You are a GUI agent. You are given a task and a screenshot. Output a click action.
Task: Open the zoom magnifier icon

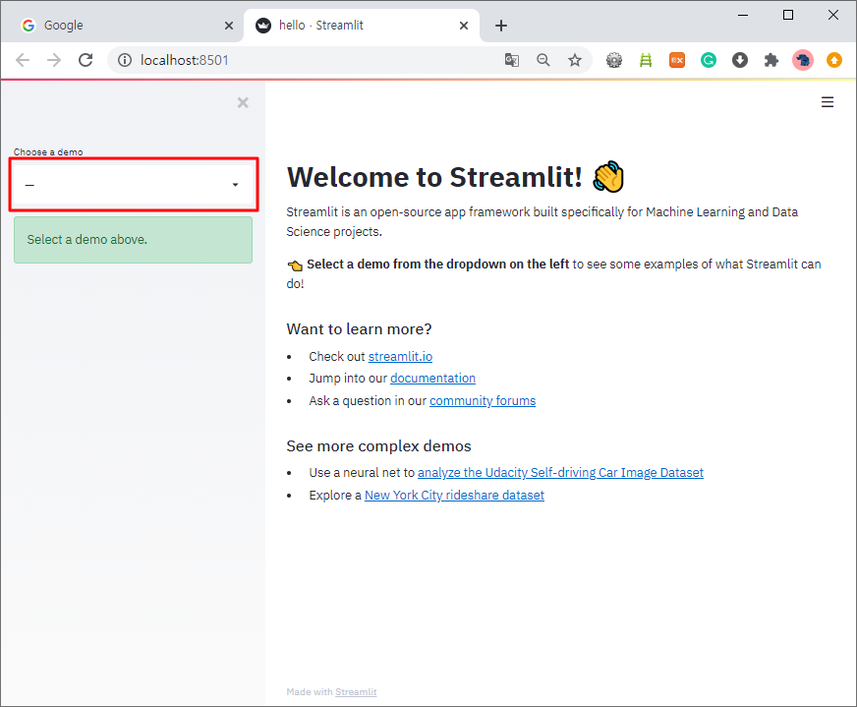pyautogui.click(x=543, y=60)
